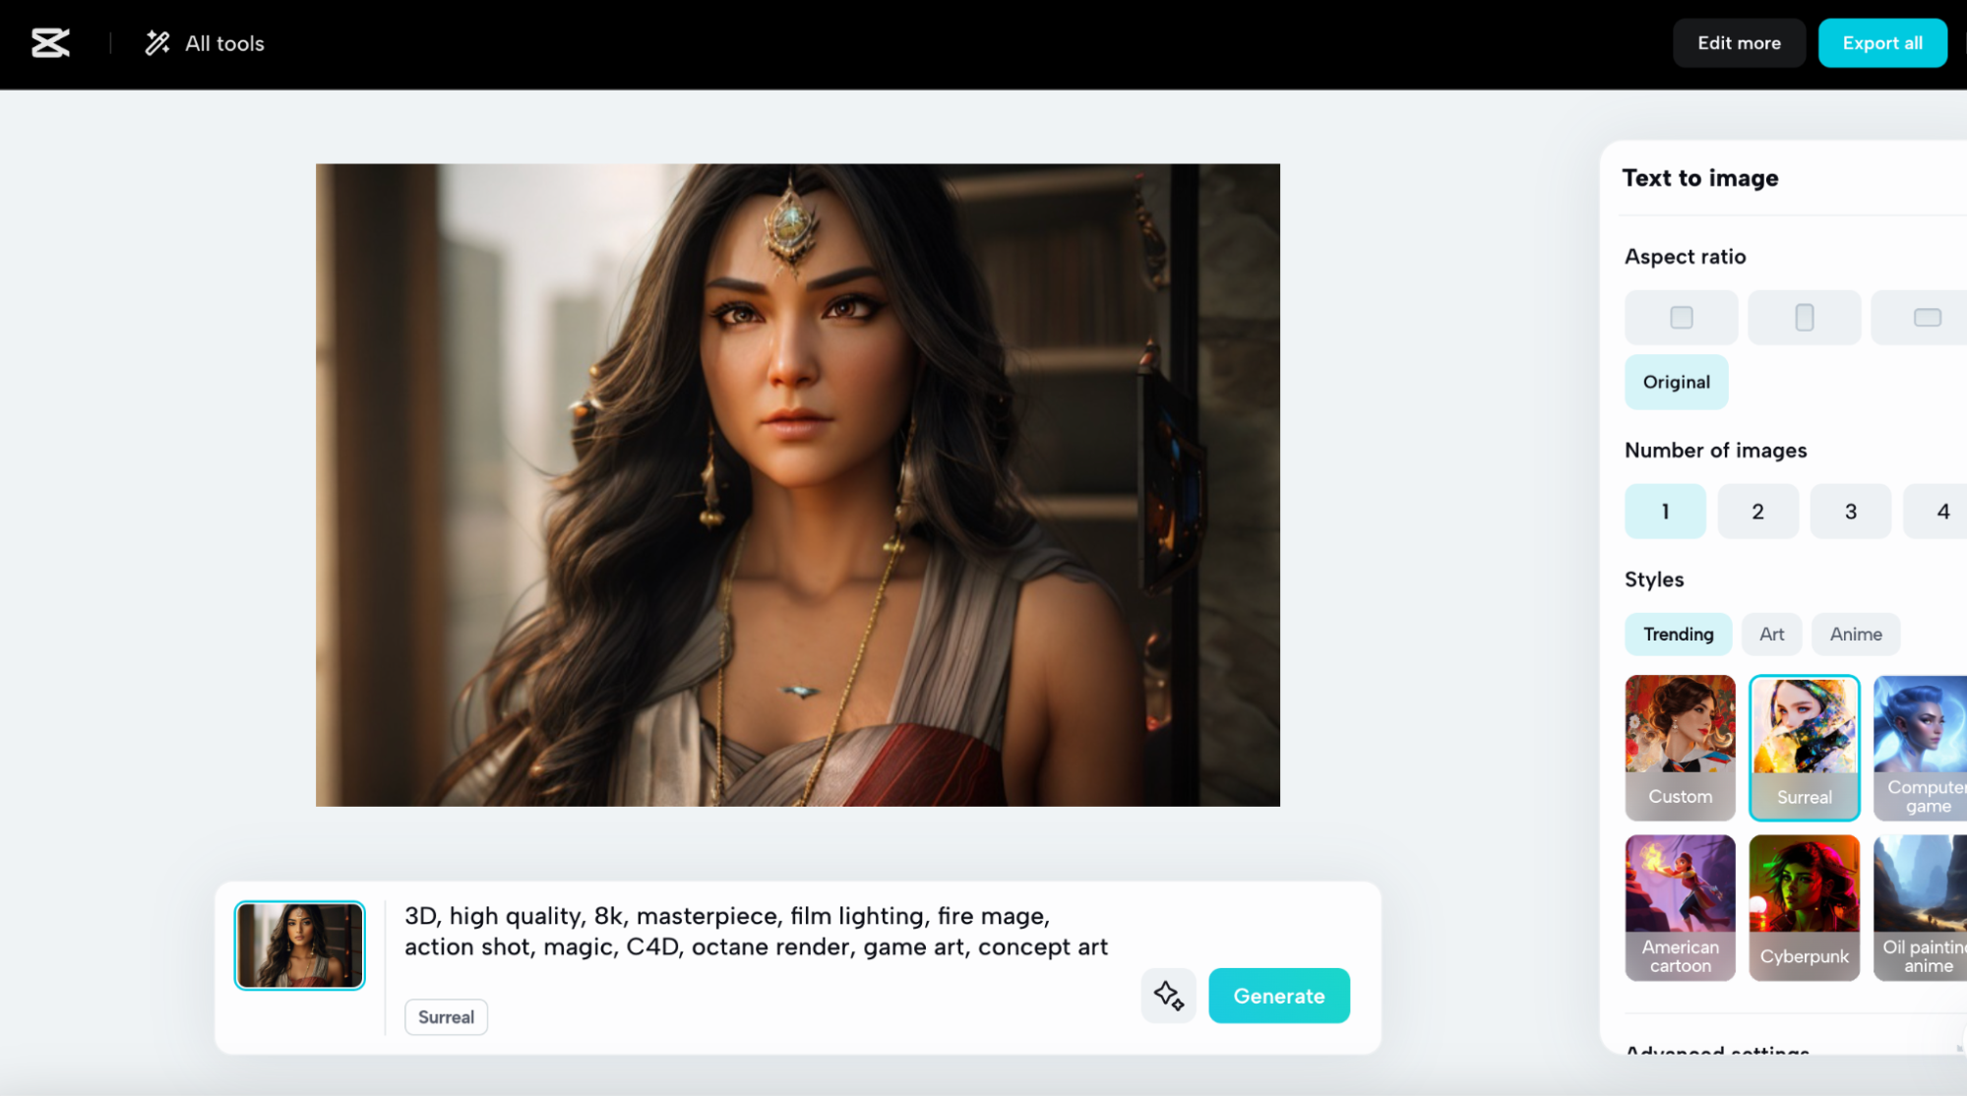Select the portrait aspect ratio icon
The height and width of the screenshot is (1096, 1967).
[1804, 317]
